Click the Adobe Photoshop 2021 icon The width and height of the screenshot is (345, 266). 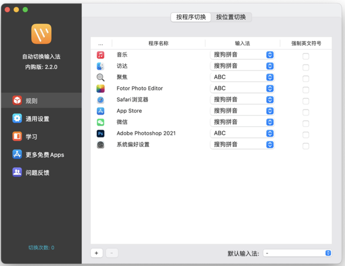[100, 133]
